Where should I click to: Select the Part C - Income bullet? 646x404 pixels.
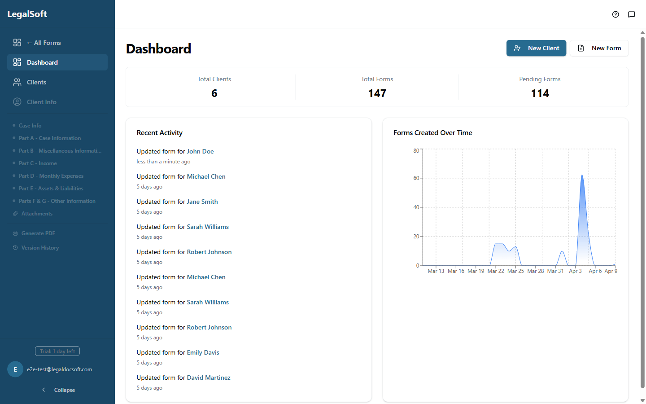pyautogui.click(x=14, y=163)
